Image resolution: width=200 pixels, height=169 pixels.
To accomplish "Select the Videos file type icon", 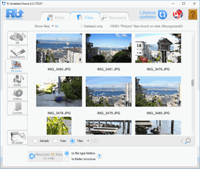I will point(17,94).
